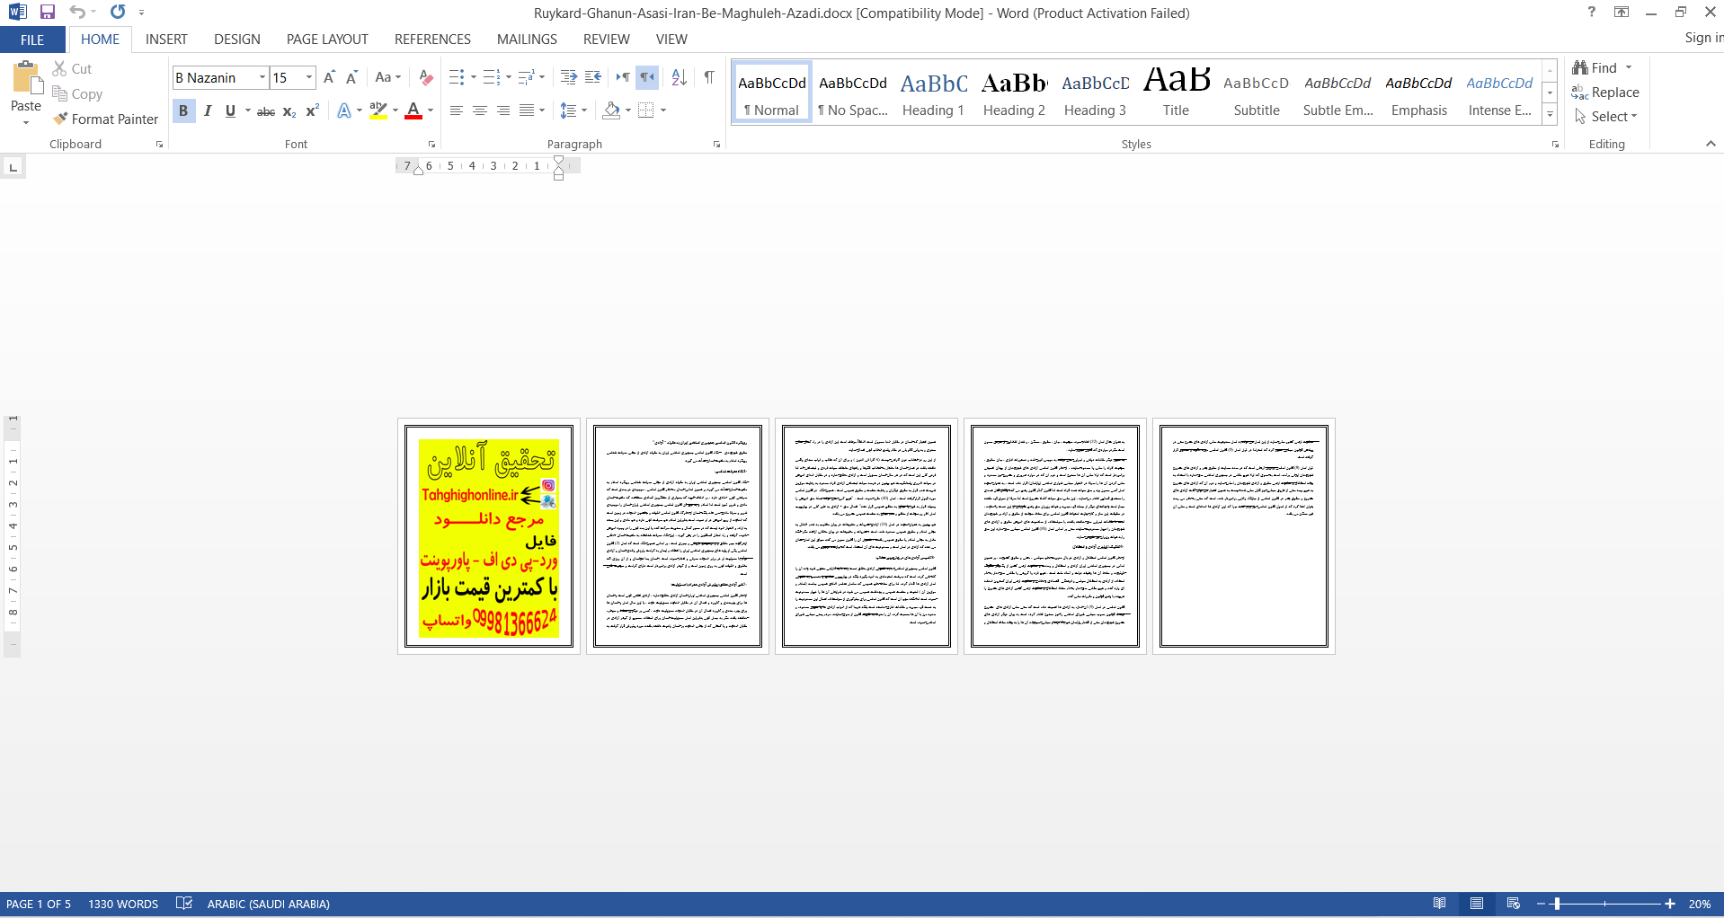Click the Cut scissors icon

[x=59, y=68]
